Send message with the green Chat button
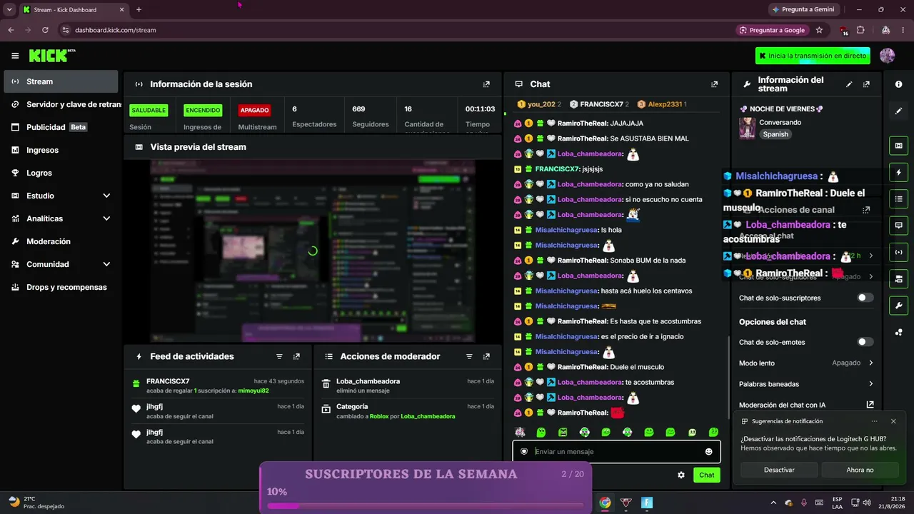 point(706,475)
